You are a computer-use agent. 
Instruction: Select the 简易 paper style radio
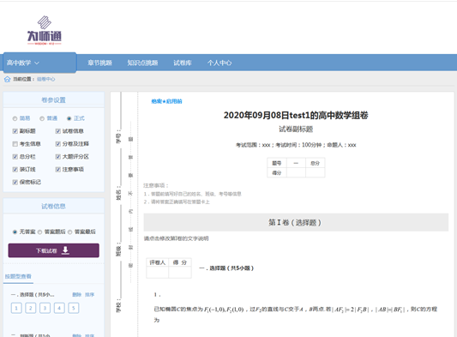click(x=15, y=118)
